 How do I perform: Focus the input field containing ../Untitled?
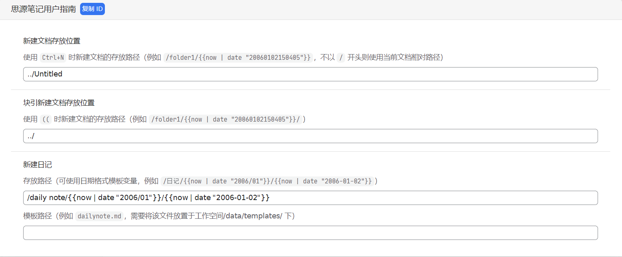point(310,74)
